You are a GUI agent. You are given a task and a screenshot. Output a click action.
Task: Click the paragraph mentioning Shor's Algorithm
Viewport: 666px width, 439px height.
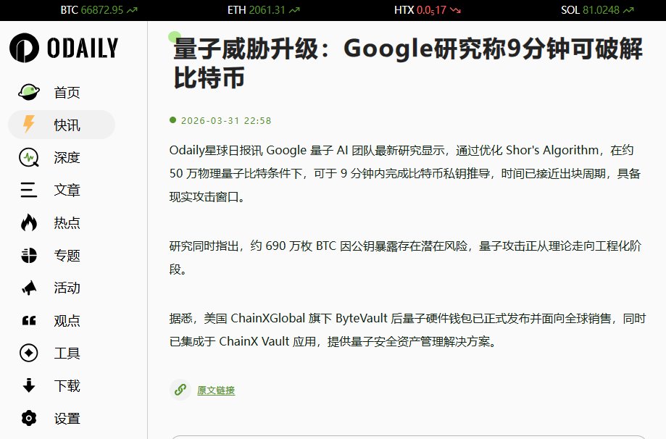pyautogui.click(x=405, y=173)
